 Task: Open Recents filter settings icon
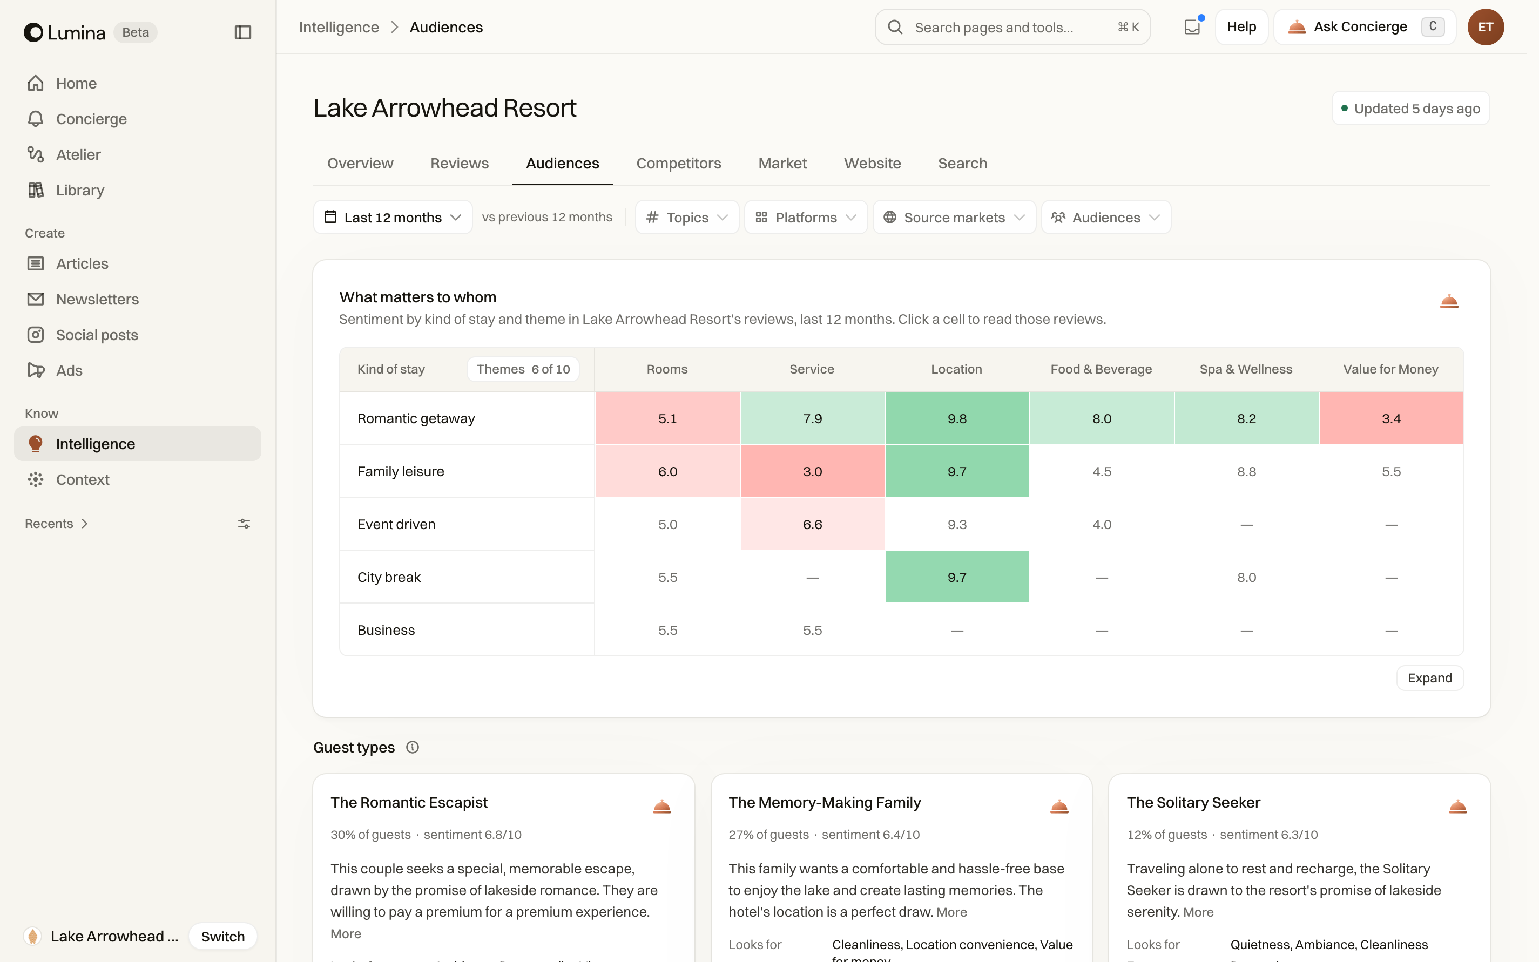coord(244,524)
